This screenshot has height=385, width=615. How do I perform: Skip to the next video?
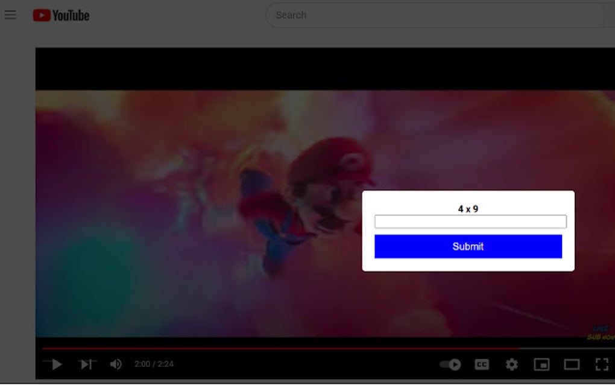[x=86, y=364]
